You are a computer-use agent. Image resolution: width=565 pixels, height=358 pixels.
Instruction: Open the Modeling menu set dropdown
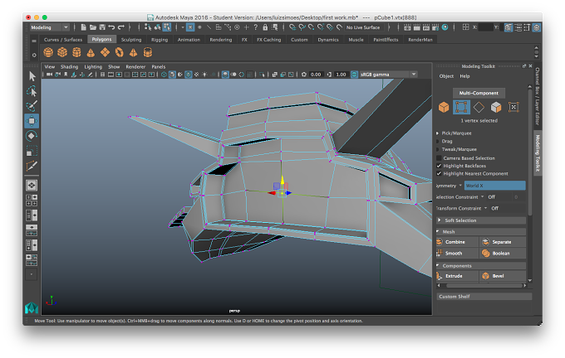click(x=49, y=27)
